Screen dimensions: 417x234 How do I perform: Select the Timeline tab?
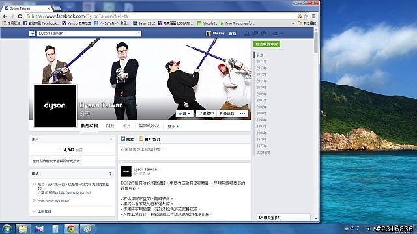(90, 126)
